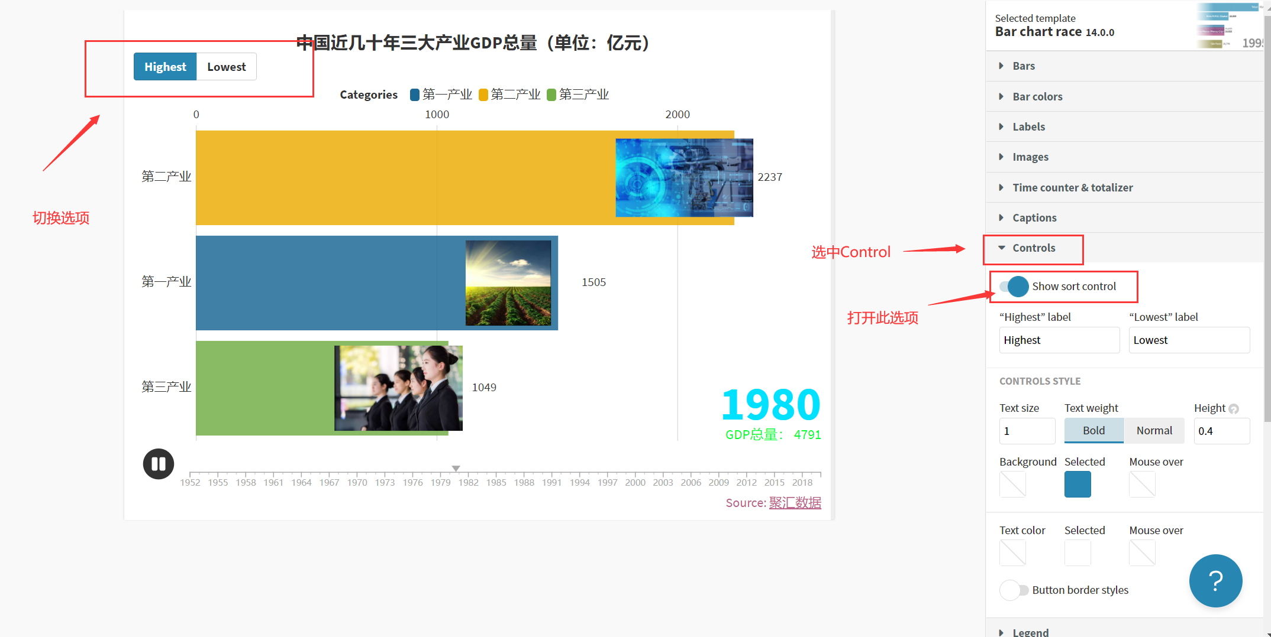1271x637 pixels.
Task: Pick the text Mouse over color swatch
Action: click(1142, 553)
